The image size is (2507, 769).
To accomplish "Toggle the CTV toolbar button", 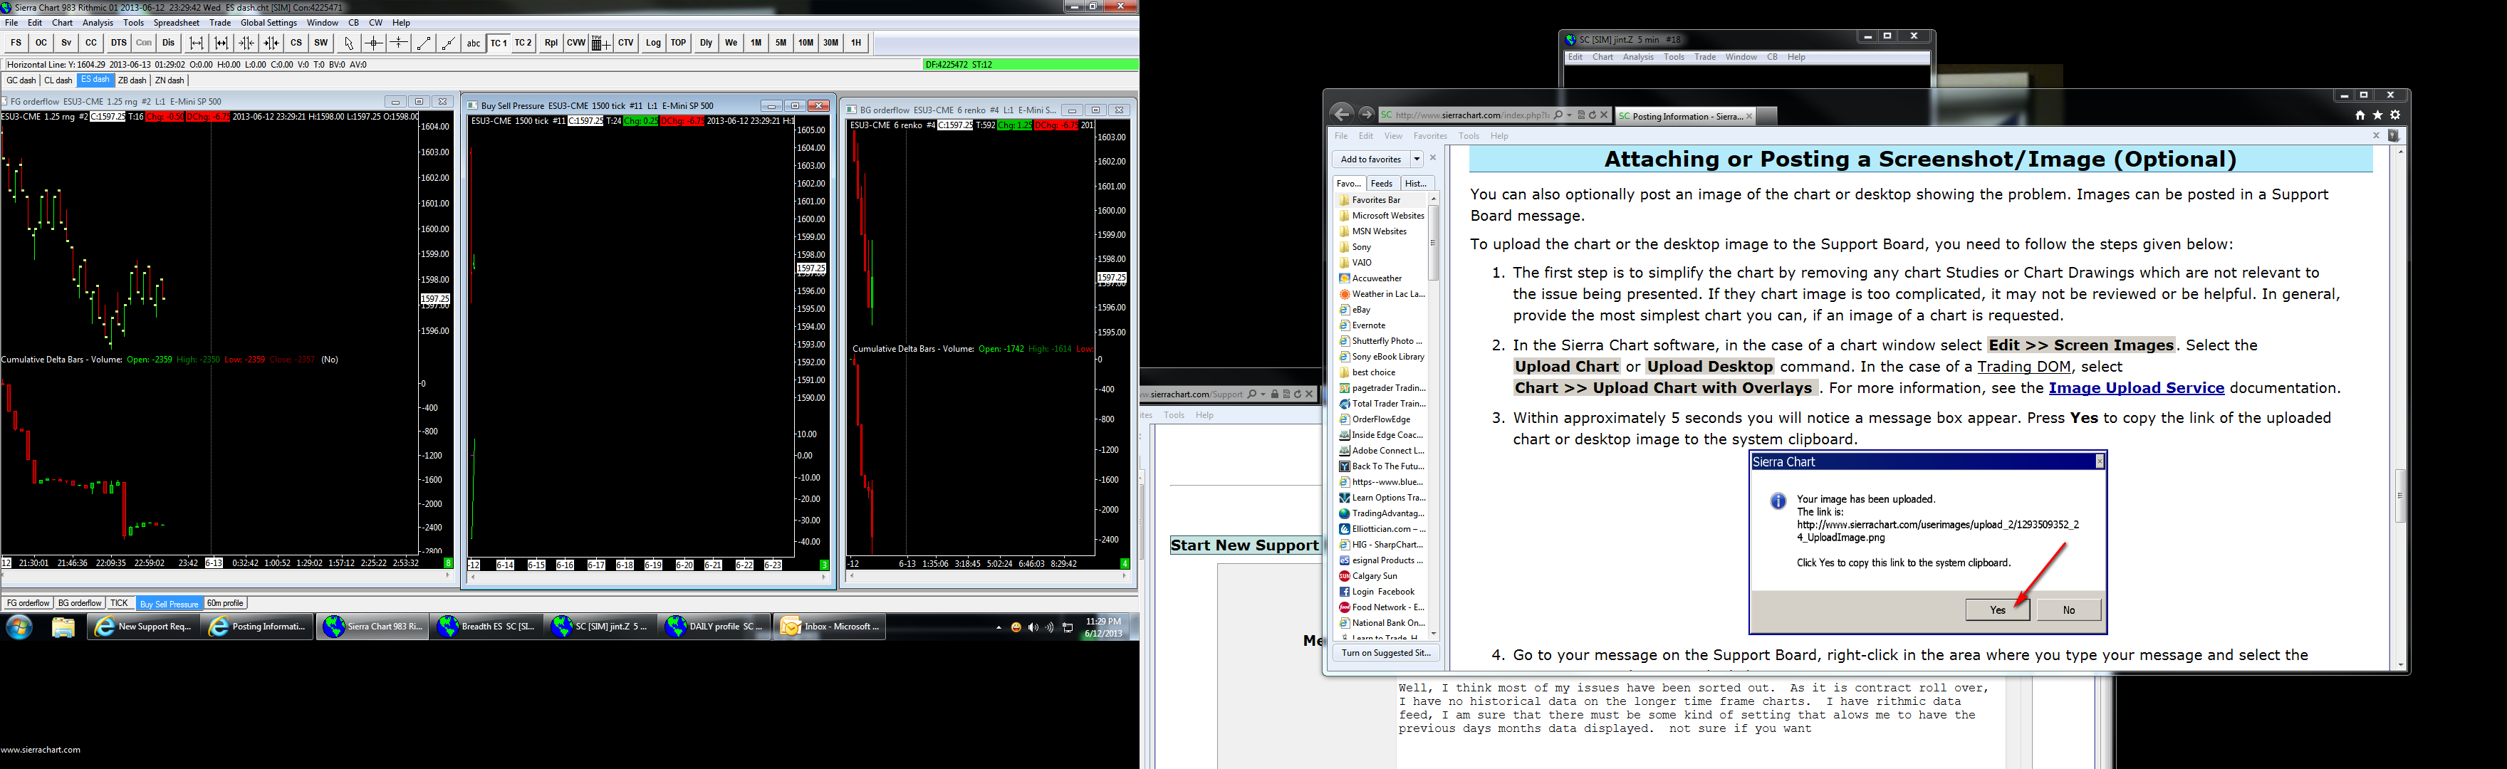I will click(626, 43).
